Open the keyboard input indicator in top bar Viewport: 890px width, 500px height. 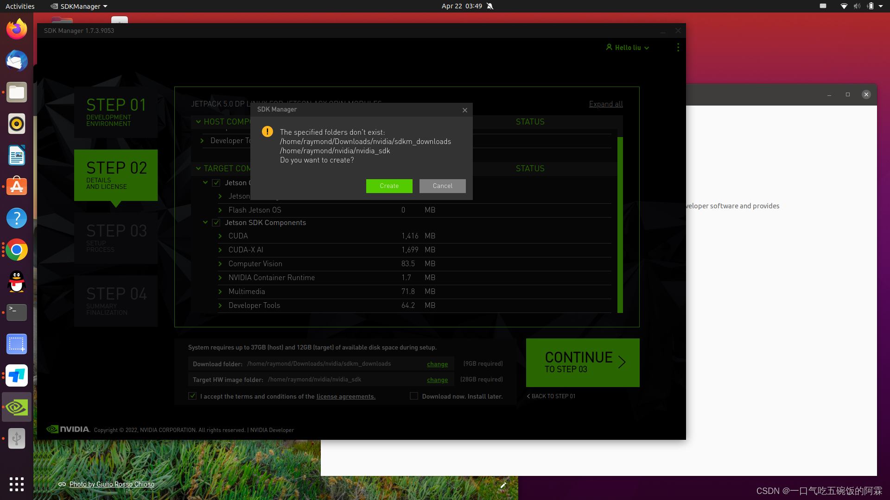pos(823,6)
